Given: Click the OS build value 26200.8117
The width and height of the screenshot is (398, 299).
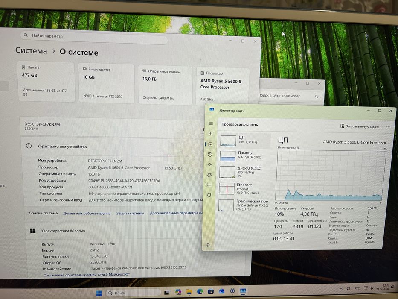Looking at the screenshot, I should tap(99, 262).
